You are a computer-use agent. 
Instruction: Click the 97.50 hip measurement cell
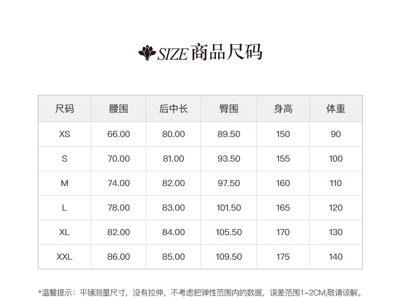[x=229, y=183]
